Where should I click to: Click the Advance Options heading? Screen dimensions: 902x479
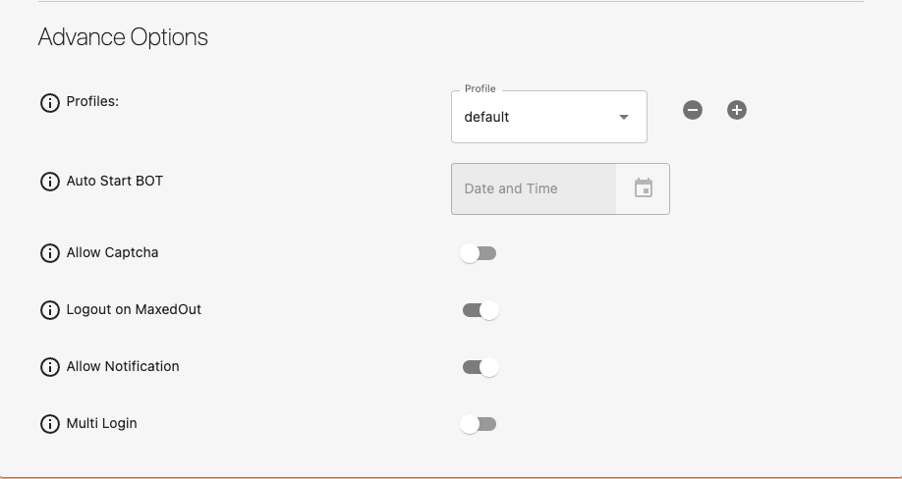tap(123, 37)
